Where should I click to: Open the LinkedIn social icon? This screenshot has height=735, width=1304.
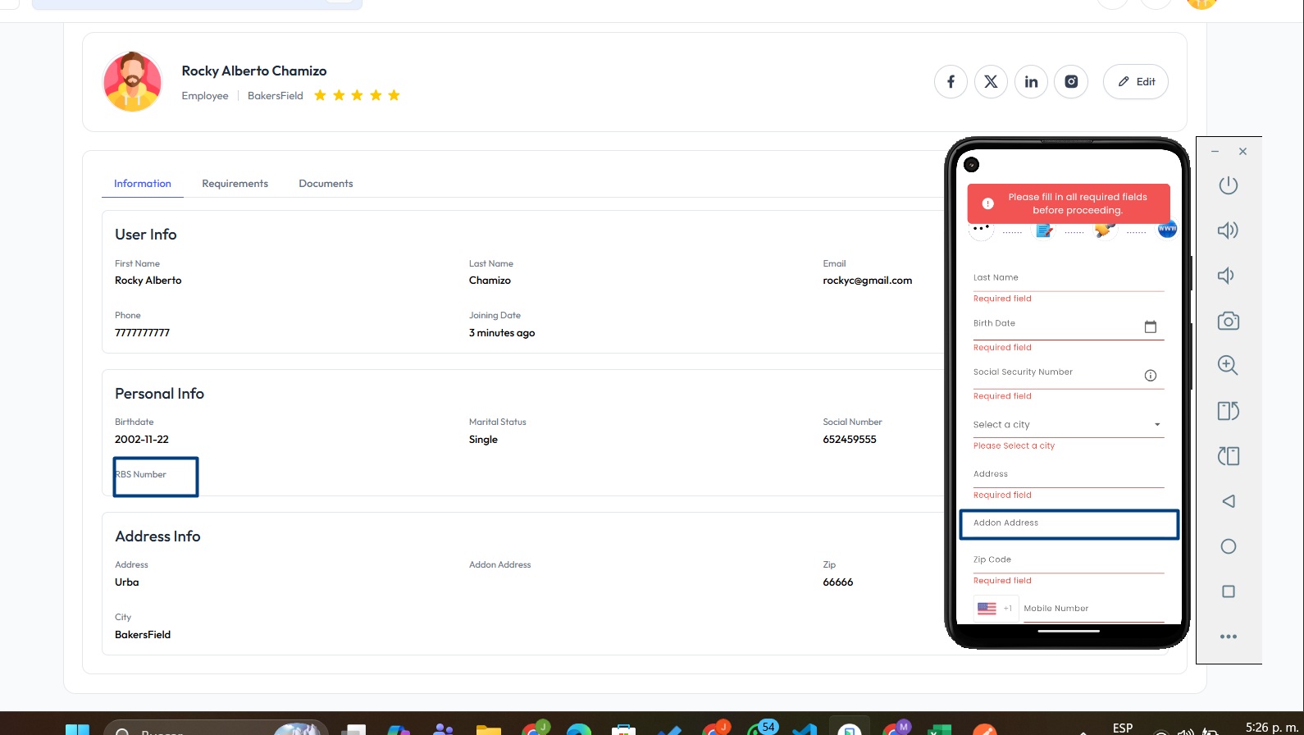(x=1031, y=82)
